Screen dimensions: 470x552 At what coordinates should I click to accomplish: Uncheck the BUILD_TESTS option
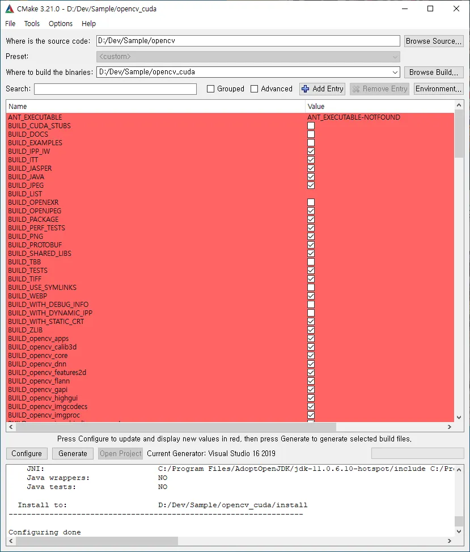(x=311, y=271)
